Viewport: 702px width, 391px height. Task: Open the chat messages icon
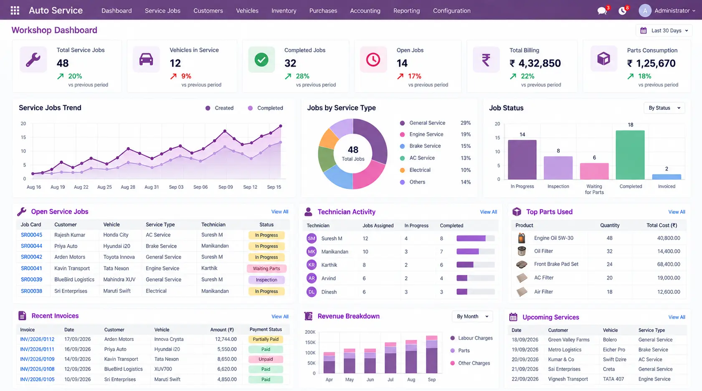coord(602,11)
